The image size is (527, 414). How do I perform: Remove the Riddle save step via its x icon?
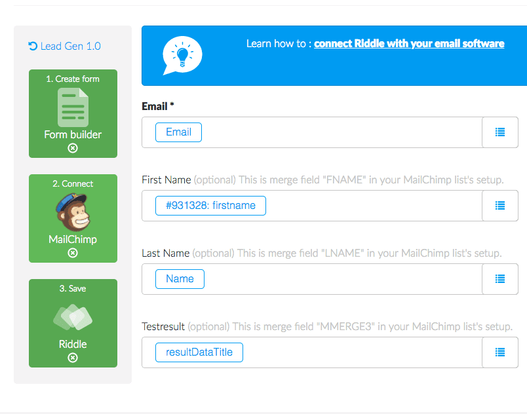click(73, 358)
